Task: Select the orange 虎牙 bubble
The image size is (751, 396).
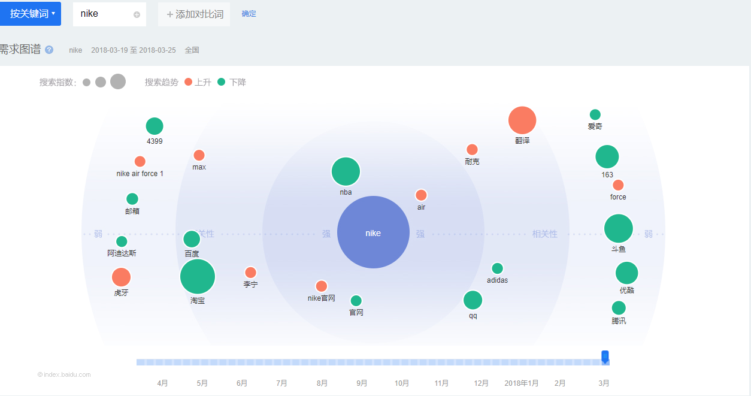Action: point(121,277)
